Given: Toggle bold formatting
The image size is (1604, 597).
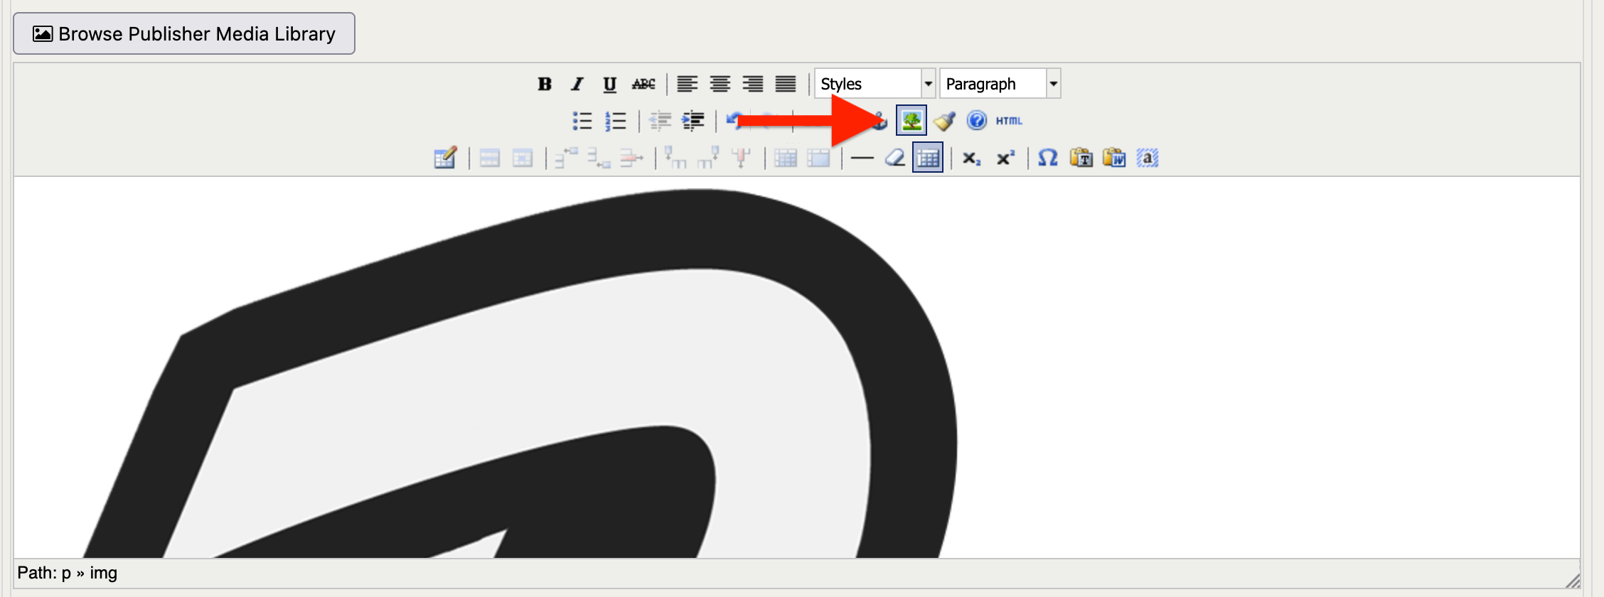Looking at the screenshot, I should [545, 84].
